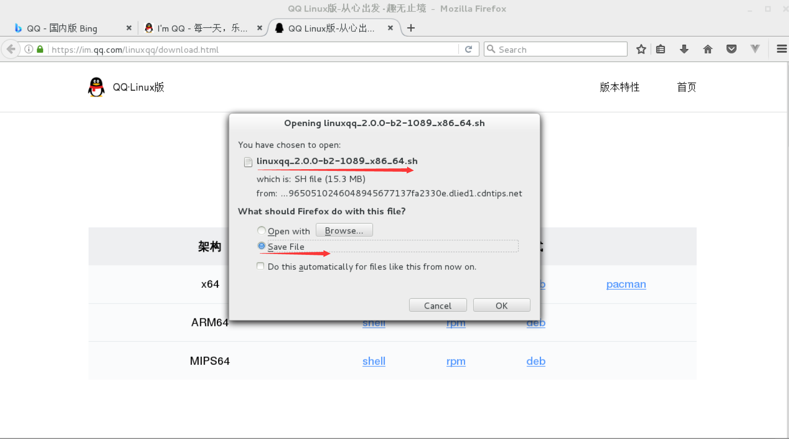The height and width of the screenshot is (439, 789).
Task: Open the Pocket save icon
Action: click(x=732, y=49)
